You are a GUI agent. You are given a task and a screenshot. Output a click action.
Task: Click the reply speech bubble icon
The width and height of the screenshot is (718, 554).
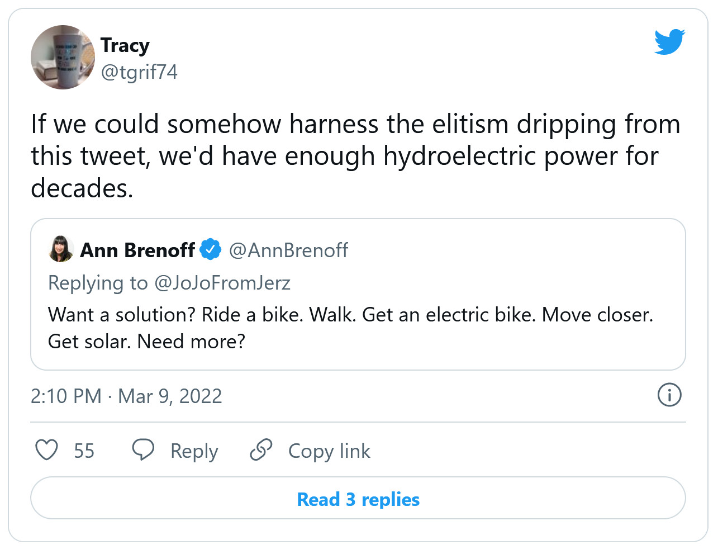point(143,449)
